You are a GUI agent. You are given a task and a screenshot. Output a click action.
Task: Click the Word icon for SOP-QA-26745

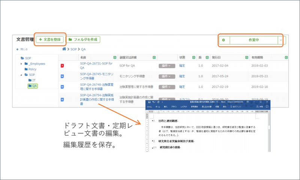point(62,76)
